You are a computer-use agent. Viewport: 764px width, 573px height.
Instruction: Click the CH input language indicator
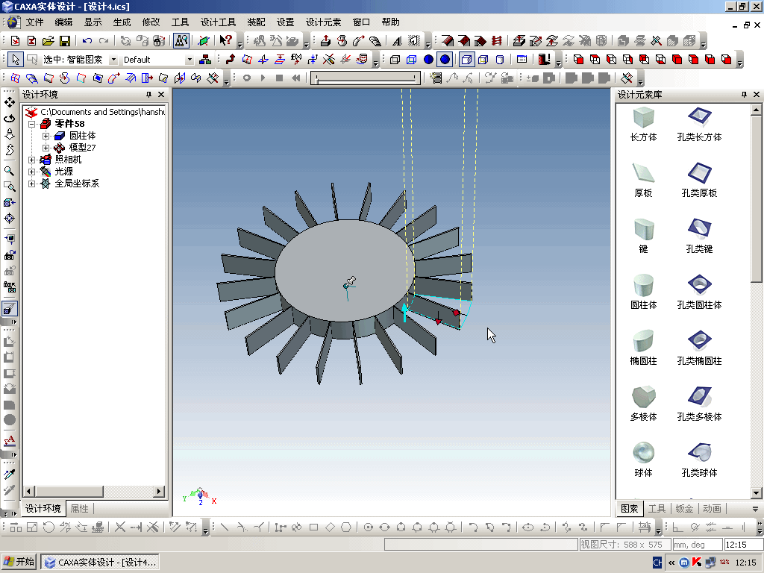coord(657,563)
